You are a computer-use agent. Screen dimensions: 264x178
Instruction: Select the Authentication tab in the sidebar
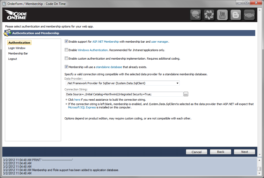19,43
